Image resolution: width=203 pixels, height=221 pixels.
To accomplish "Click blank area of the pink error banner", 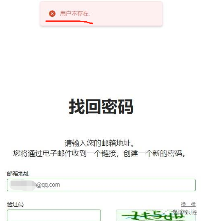I will (x=127, y=14).
